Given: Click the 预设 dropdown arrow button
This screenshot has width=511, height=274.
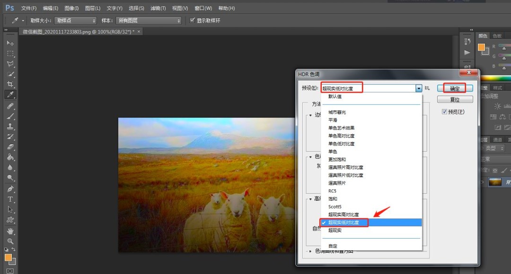Looking at the screenshot, I should click(x=419, y=88).
